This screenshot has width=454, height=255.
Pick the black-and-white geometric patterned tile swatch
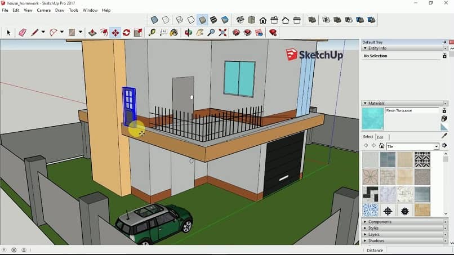[422, 159]
